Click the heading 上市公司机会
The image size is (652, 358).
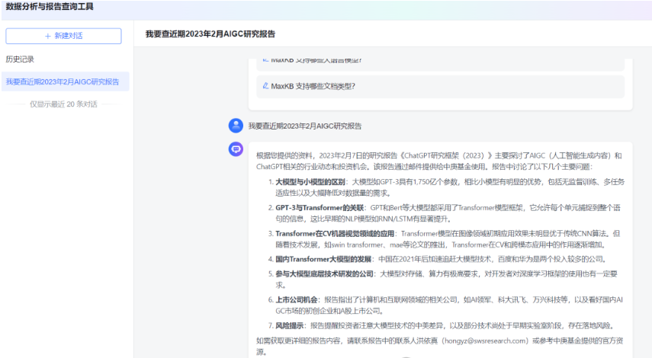pyautogui.click(x=297, y=300)
